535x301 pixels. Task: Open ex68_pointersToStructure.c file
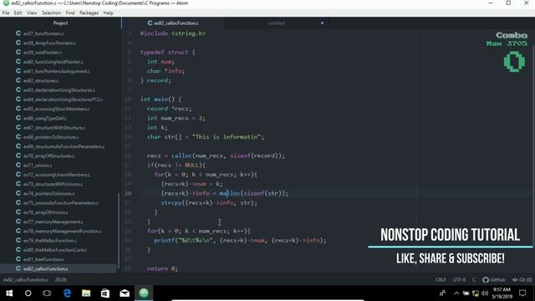coord(51,137)
